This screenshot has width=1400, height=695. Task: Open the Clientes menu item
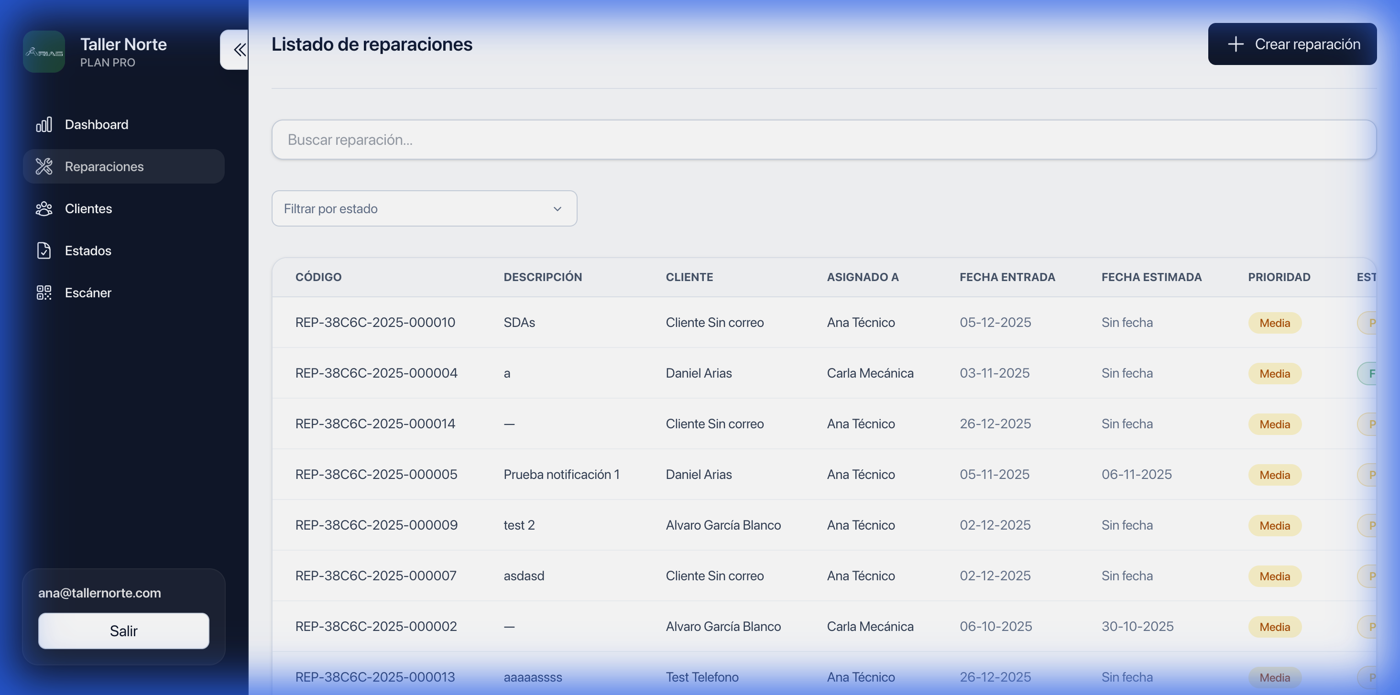[x=88, y=209]
